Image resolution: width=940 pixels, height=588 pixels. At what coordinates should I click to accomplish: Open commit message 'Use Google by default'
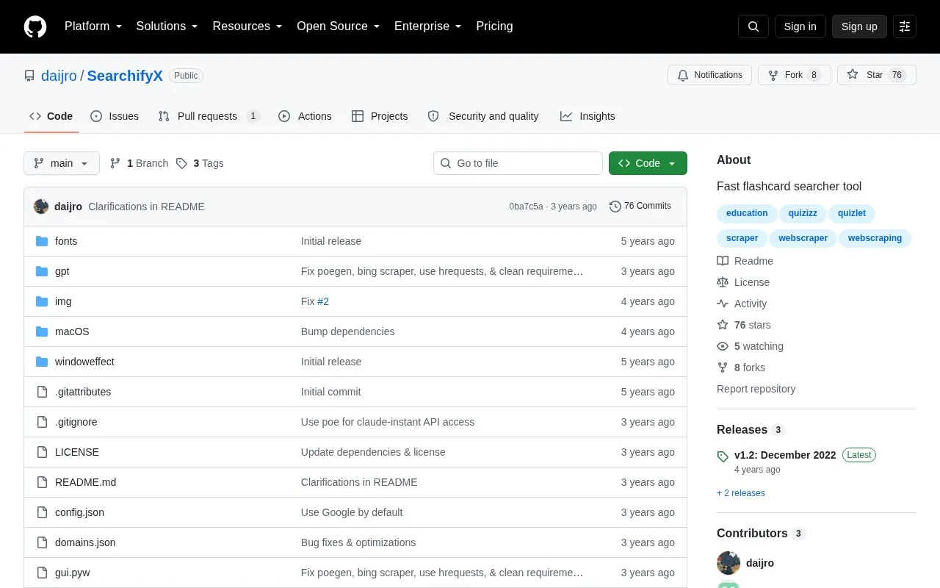tap(352, 512)
